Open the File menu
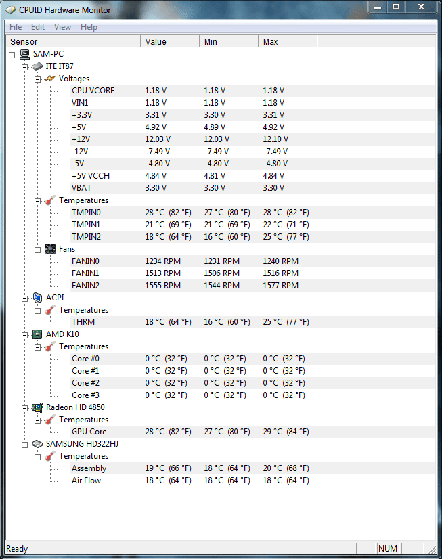Screen dimensions: 442x559 click(16, 27)
